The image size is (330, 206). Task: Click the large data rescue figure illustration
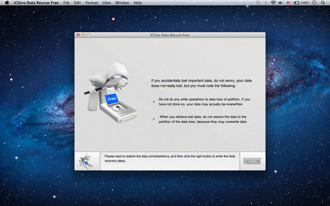110,93
